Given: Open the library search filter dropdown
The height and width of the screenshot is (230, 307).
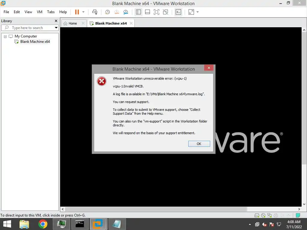Looking at the screenshot, I should point(56,28).
